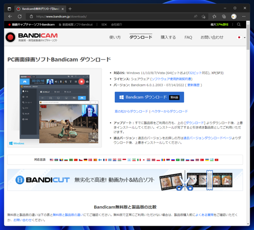Click the Bandicam ダウンロード blue button
The height and width of the screenshot is (230, 254).
pos(149,97)
